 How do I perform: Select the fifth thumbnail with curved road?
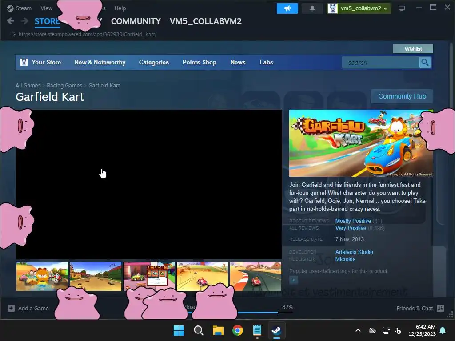pyautogui.click(x=255, y=276)
